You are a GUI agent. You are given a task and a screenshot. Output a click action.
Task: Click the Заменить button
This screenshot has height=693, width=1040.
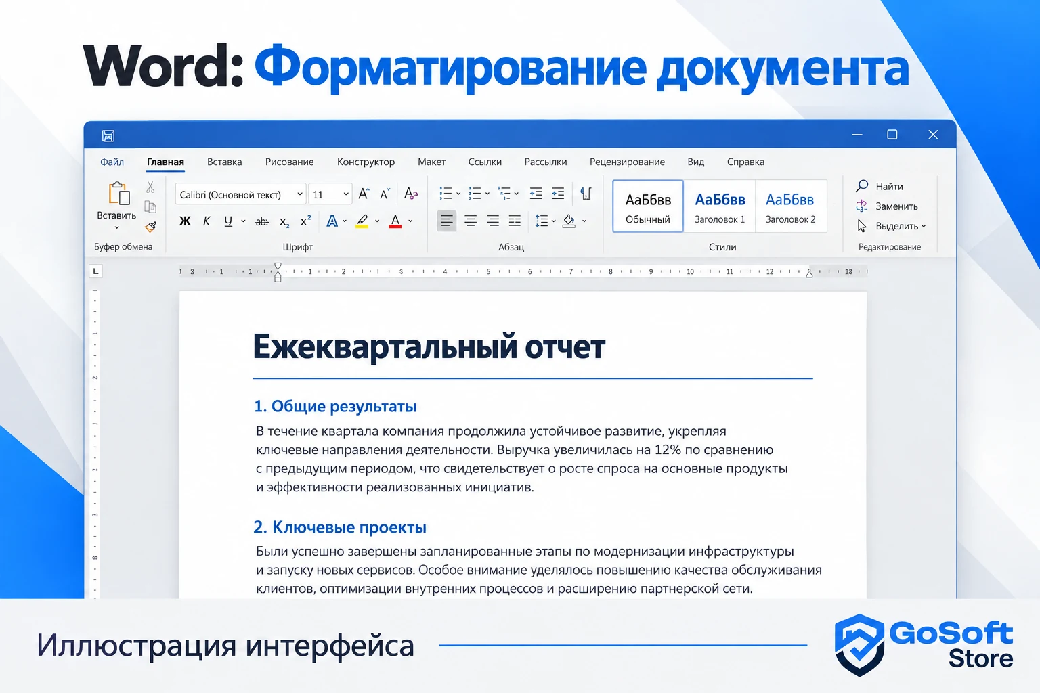click(x=887, y=206)
